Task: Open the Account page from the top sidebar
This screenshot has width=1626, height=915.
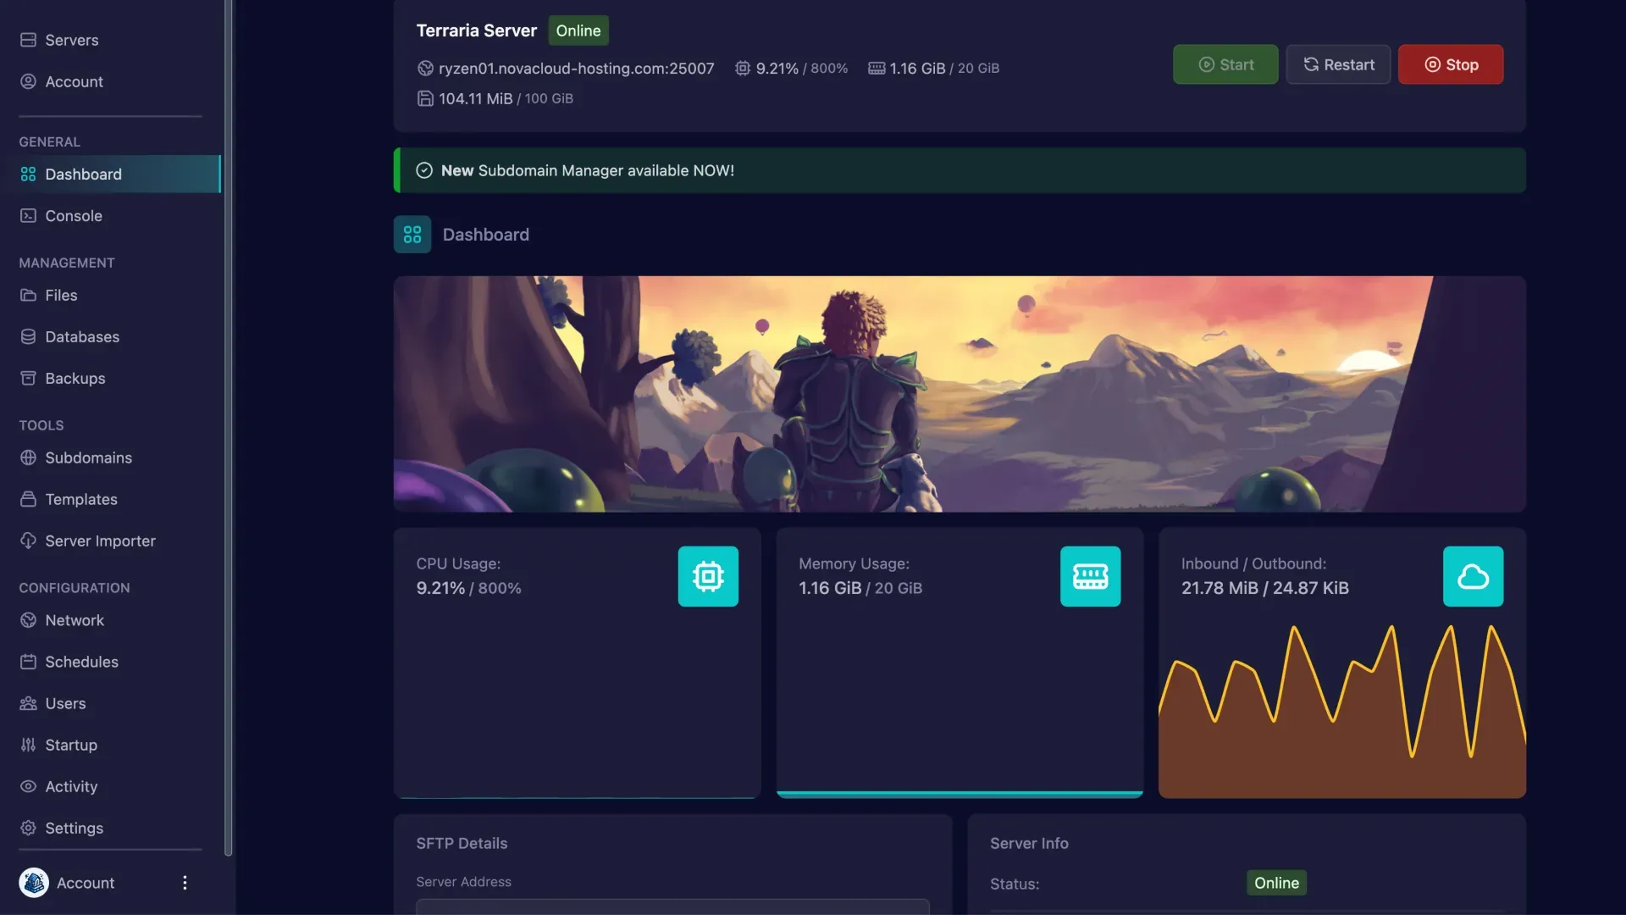Action: point(110,81)
